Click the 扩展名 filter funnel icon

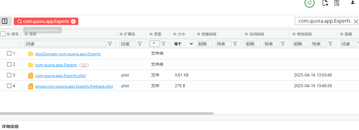[x=140, y=44]
